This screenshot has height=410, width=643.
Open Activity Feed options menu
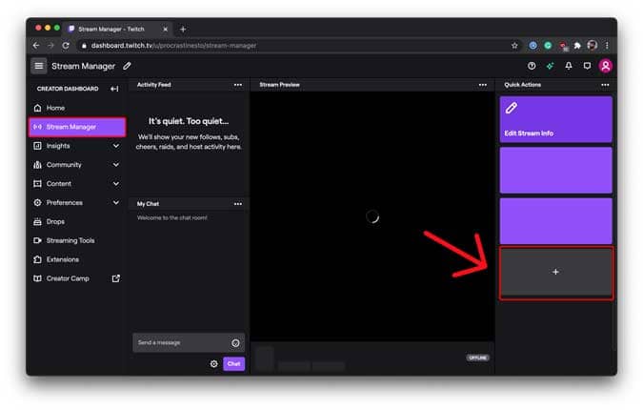(238, 85)
